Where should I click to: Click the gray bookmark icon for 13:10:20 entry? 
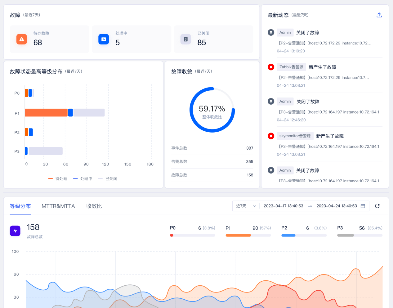point(271,33)
